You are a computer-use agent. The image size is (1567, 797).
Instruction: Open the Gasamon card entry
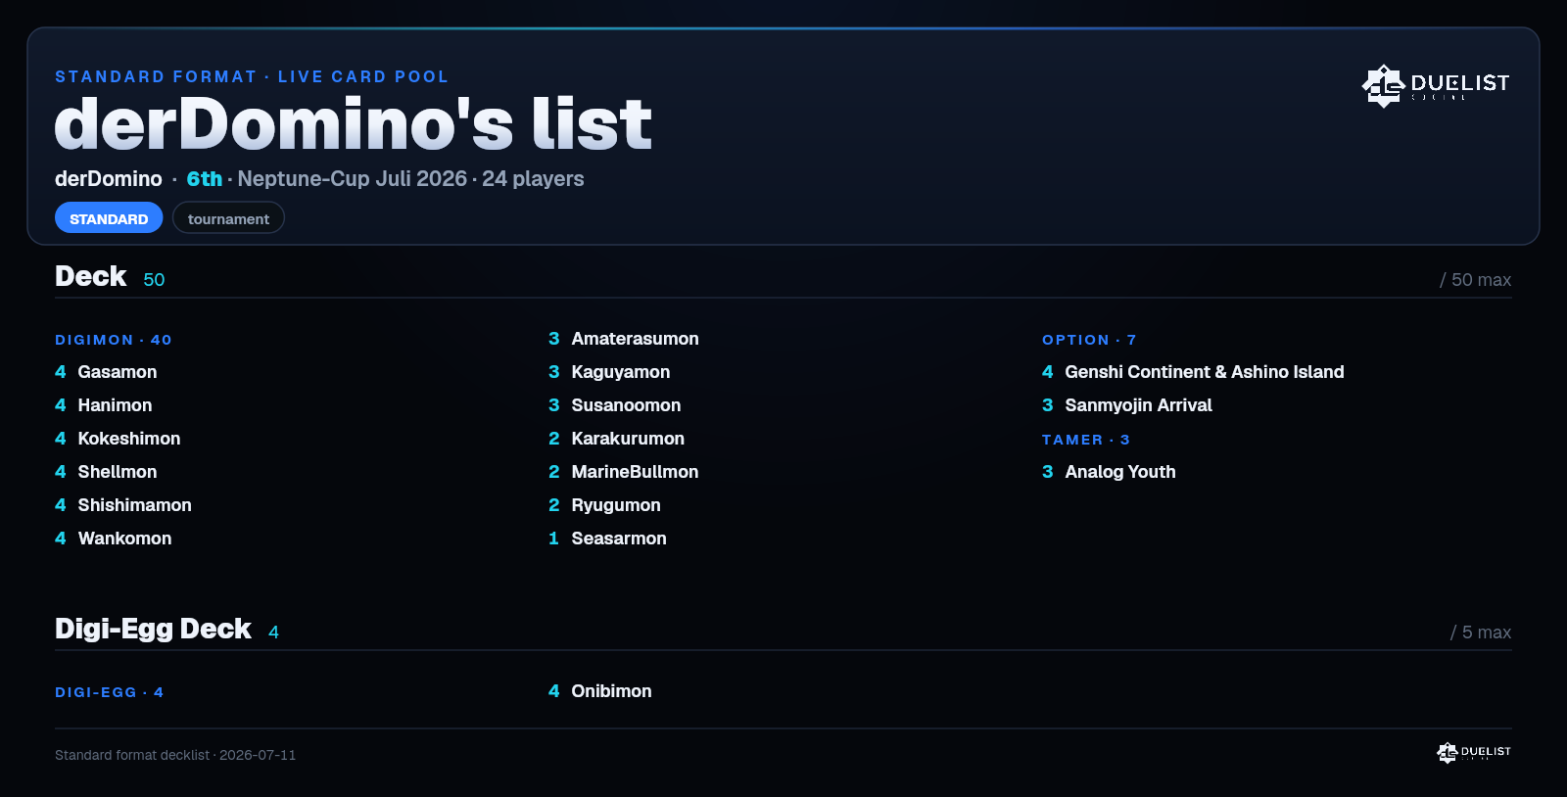[x=106, y=372]
